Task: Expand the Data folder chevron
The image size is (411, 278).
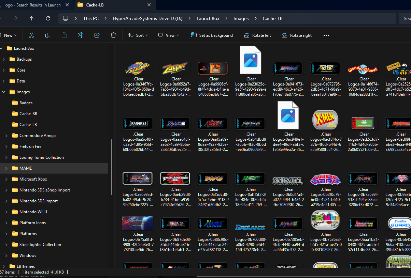Action: pos(3,81)
